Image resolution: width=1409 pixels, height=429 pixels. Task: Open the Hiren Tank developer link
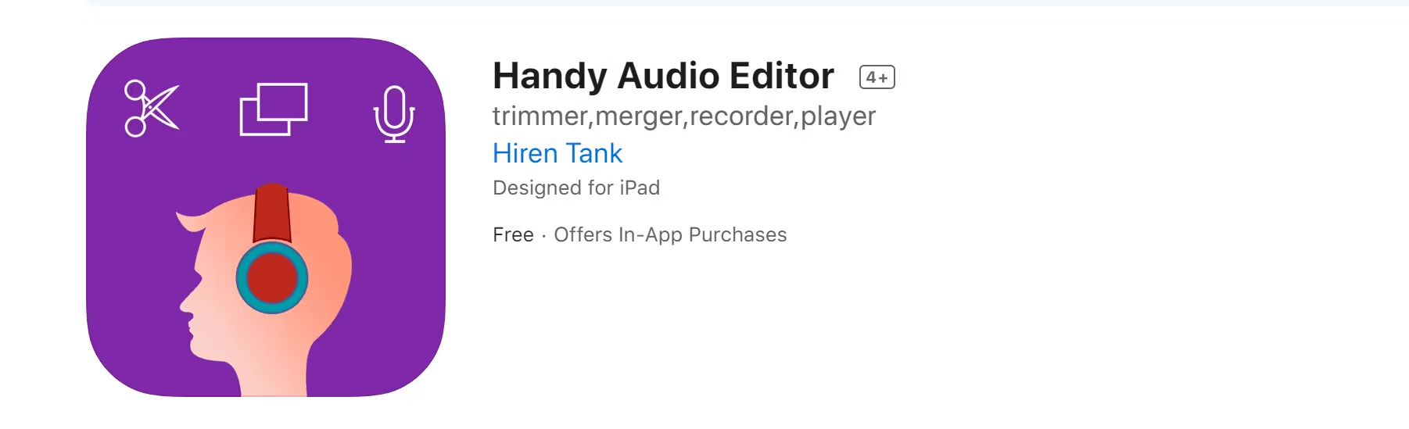pyautogui.click(x=558, y=153)
